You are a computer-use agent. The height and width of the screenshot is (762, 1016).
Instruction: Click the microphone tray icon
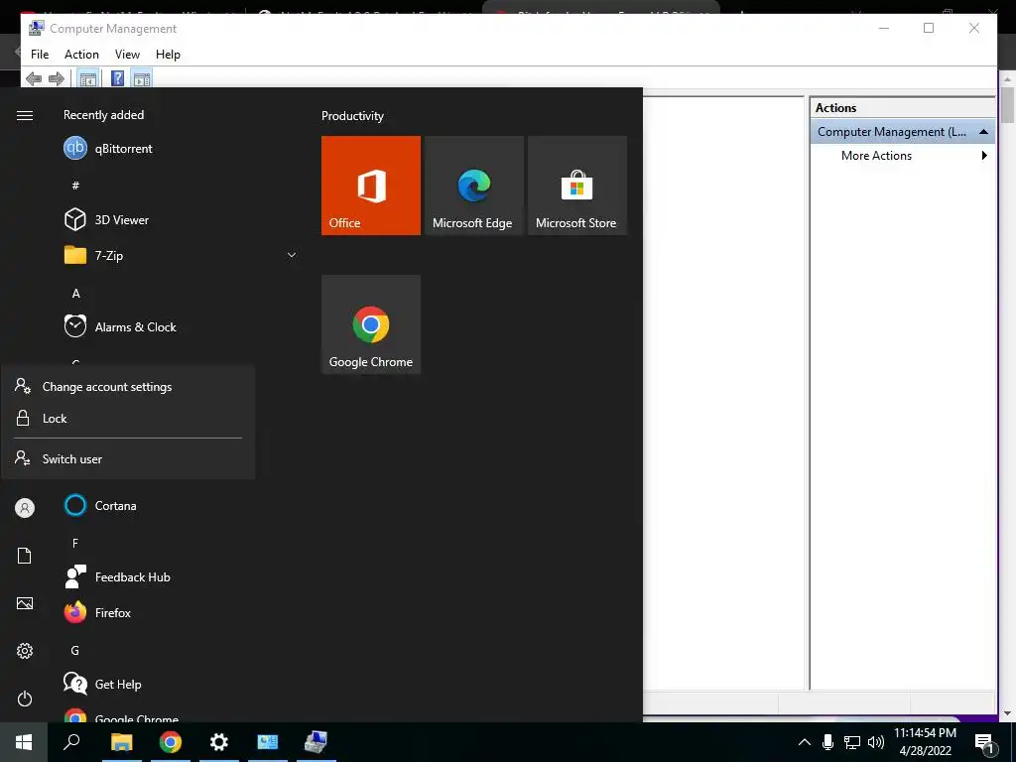(x=827, y=742)
